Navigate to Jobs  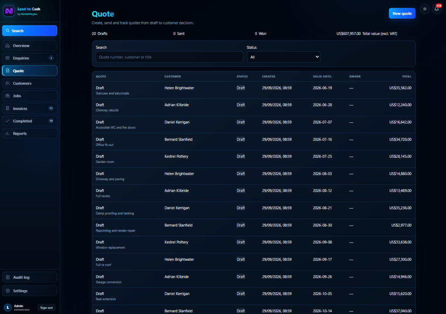point(30,96)
